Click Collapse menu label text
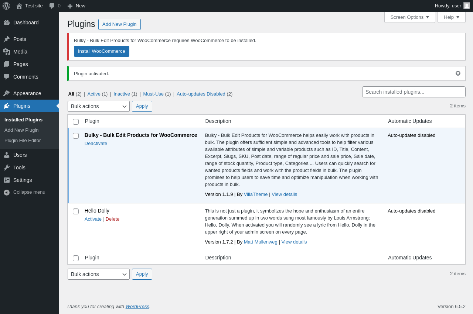Screen dimensions: 473x314 click(x=29, y=192)
